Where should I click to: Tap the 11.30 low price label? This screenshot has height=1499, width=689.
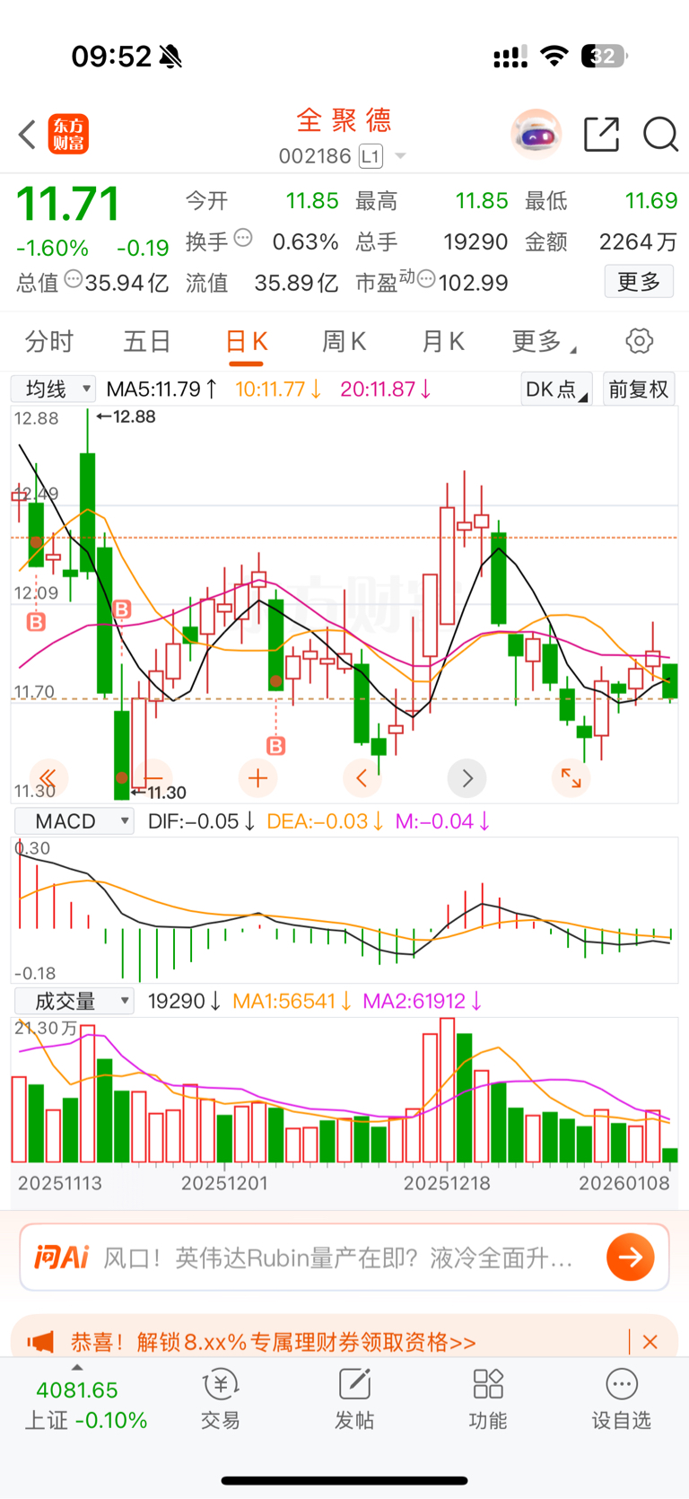point(159,793)
